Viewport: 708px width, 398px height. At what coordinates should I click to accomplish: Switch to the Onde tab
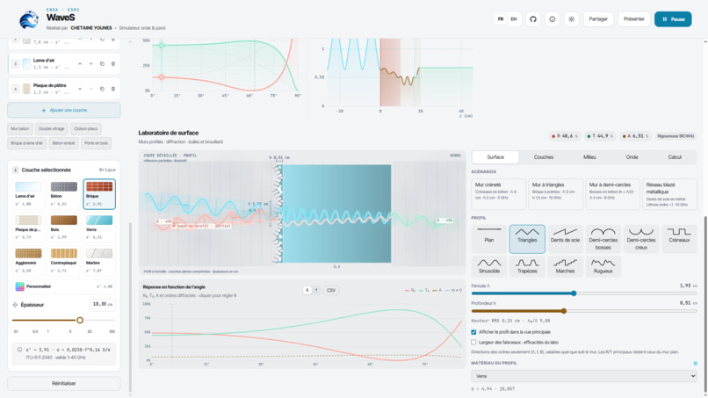click(632, 157)
